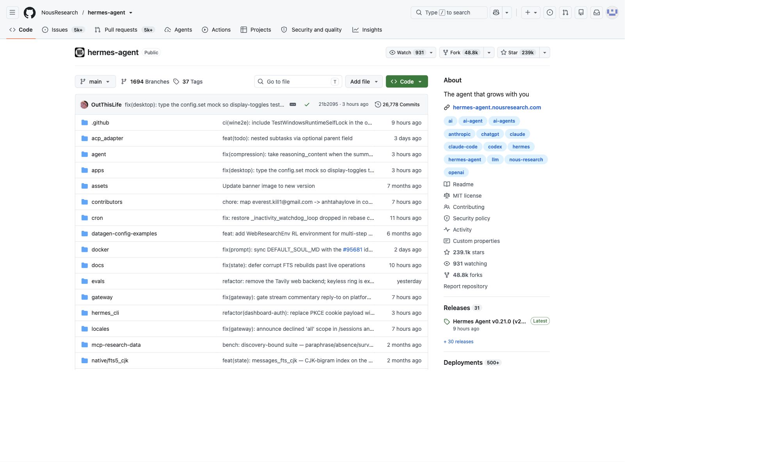
Task: Open the hermes-agent.nousresearch.com website link
Action: [497, 107]
